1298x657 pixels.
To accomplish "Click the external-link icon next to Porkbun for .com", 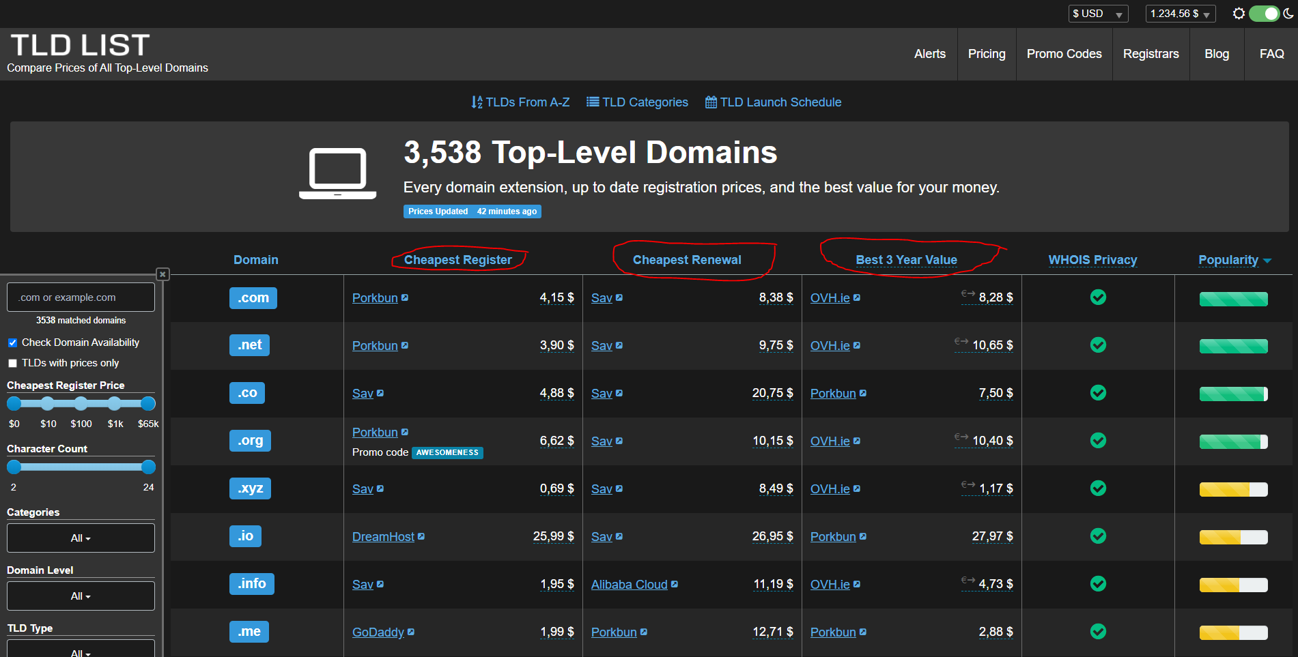I will point(405,297).
